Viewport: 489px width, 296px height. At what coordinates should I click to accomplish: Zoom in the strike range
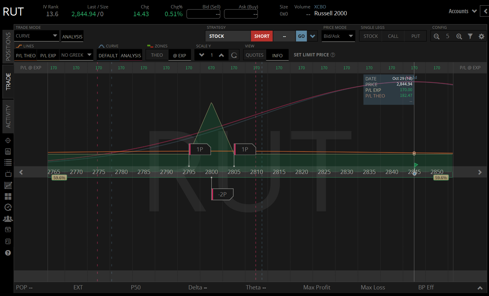[459, 36]
